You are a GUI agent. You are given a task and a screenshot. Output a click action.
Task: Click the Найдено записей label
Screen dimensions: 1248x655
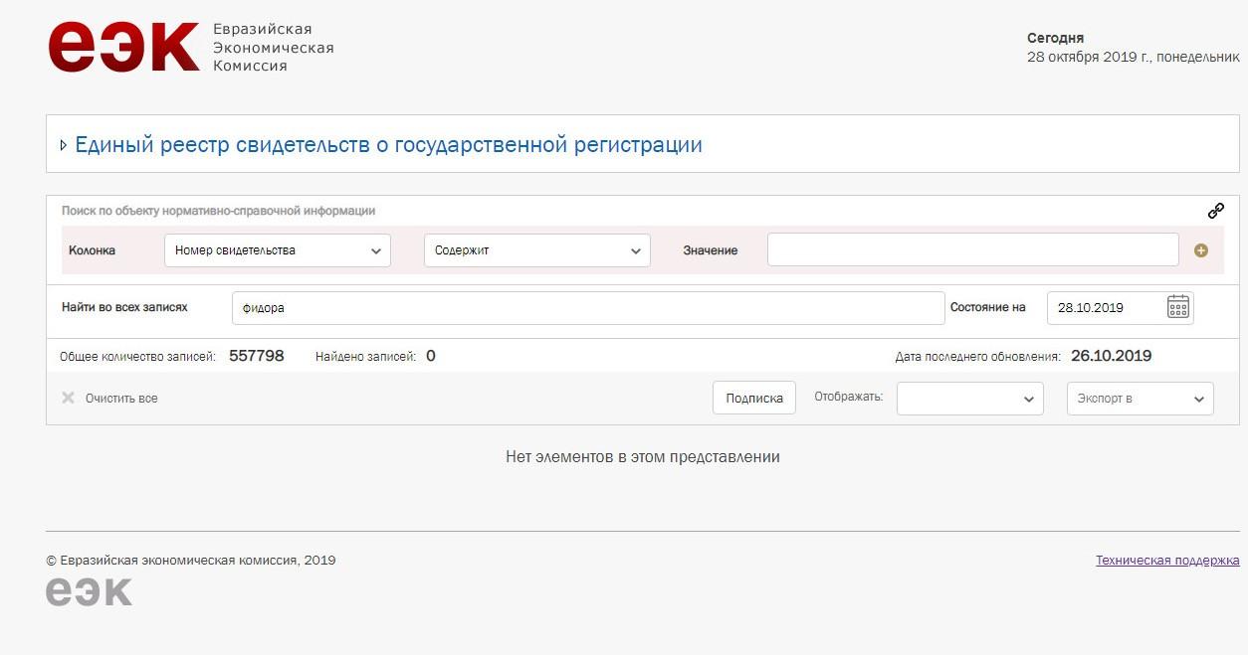point(365,357)
